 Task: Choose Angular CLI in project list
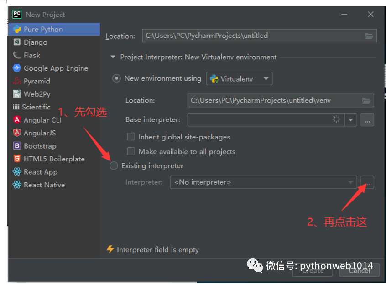[x=54, y=120]
